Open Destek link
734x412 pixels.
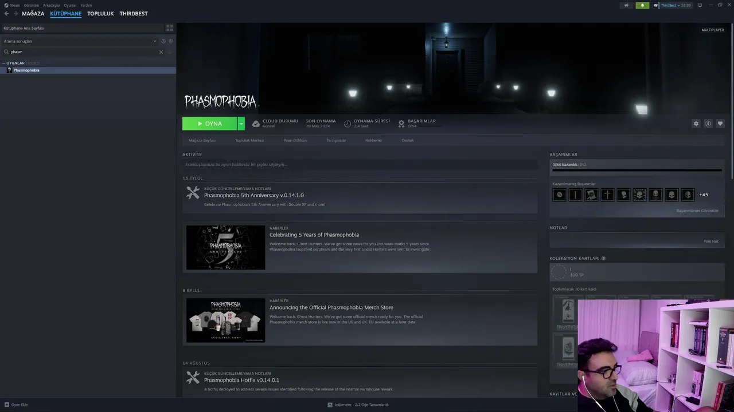[408, 140]
